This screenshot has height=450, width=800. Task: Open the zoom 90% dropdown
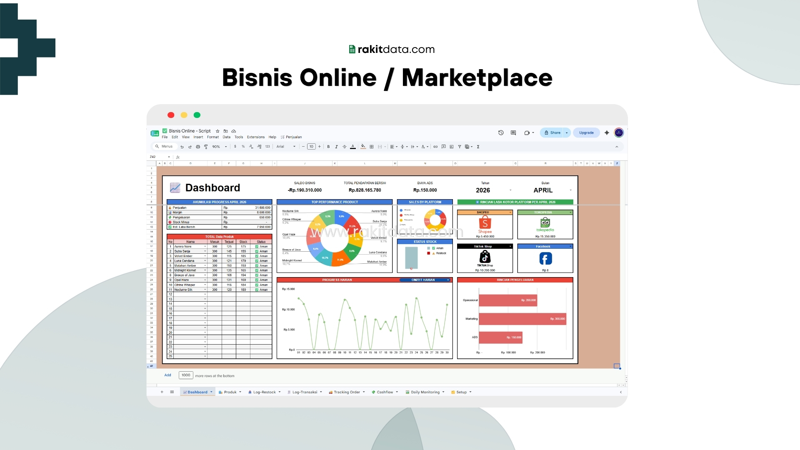(219, 147)
